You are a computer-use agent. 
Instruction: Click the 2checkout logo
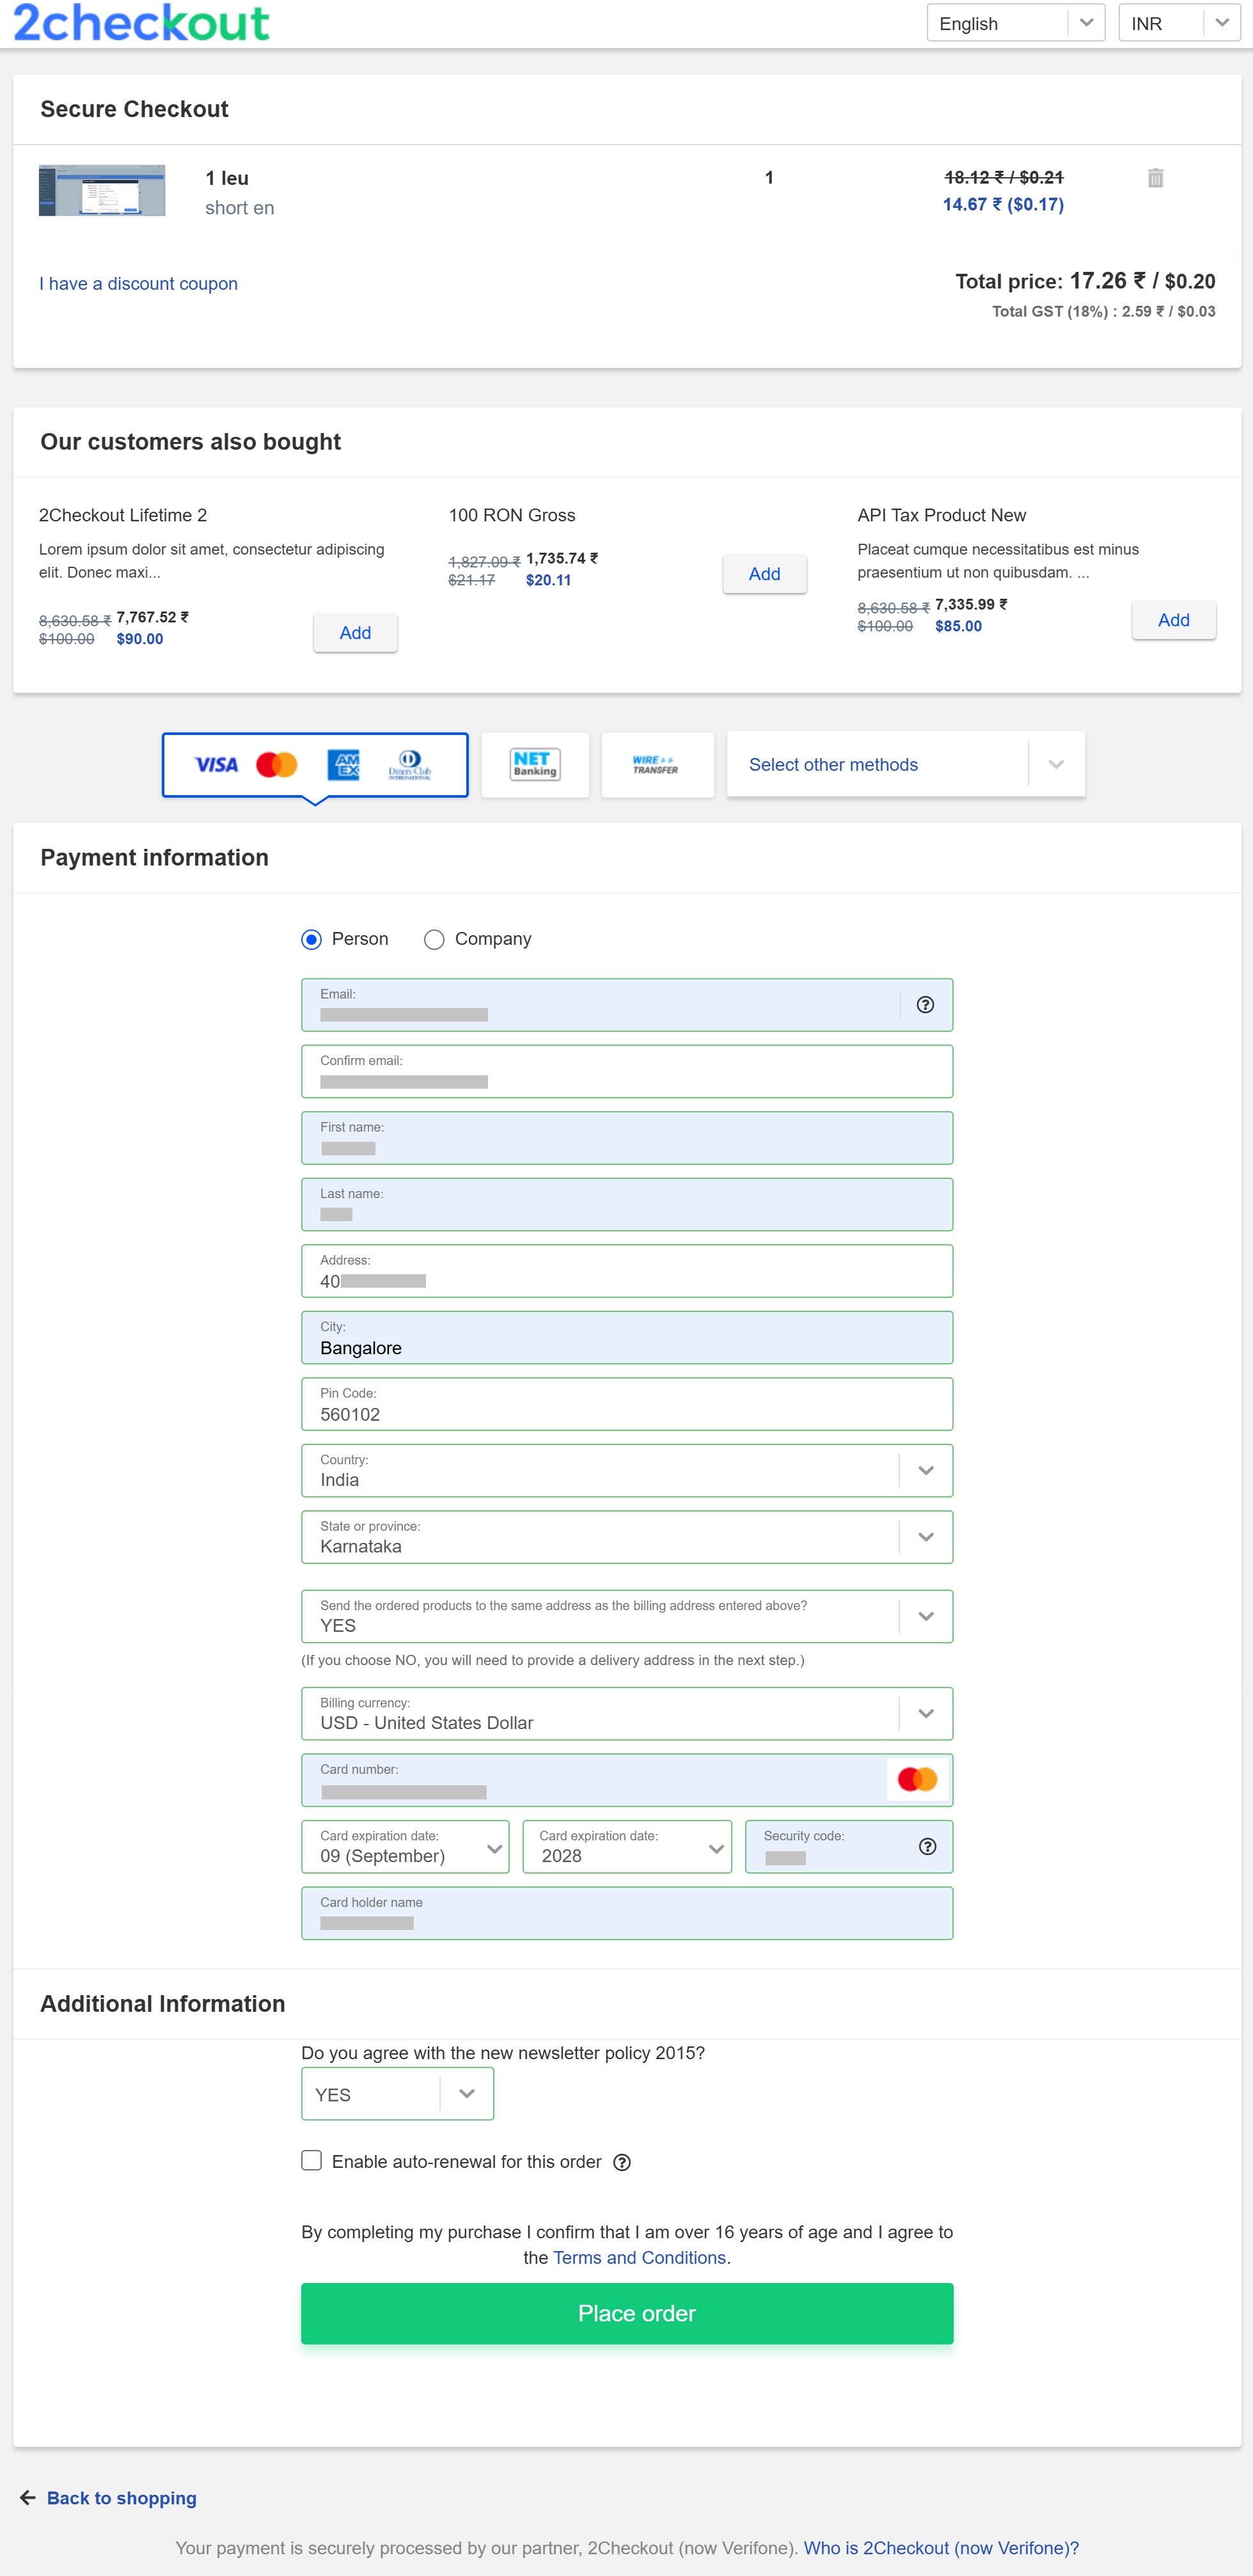click(141, 22)
